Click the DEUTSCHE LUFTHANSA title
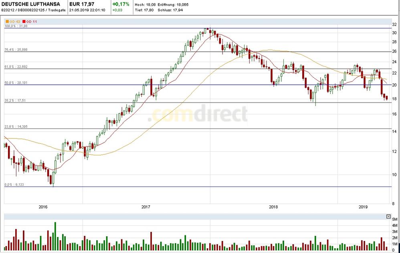400x253 pixels. (30, 4)
